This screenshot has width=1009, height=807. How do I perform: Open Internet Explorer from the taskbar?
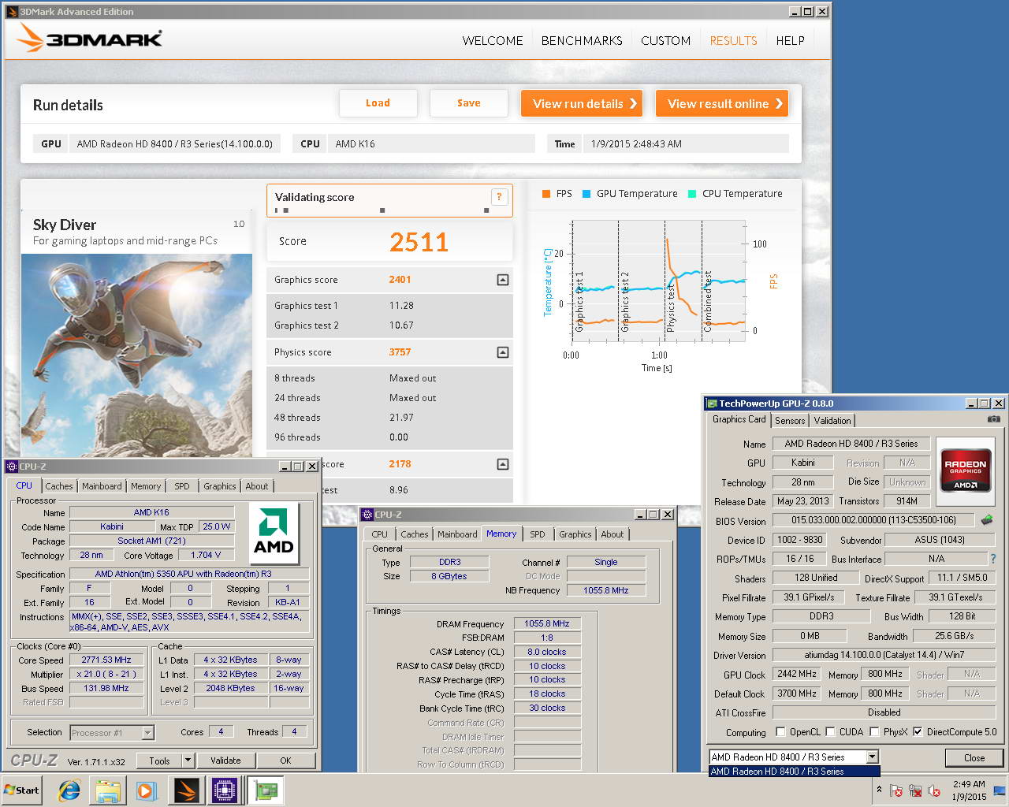coord(70,790)
